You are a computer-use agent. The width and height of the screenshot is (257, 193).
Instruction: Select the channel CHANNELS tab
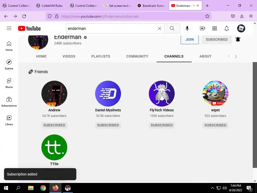[174, 56]
